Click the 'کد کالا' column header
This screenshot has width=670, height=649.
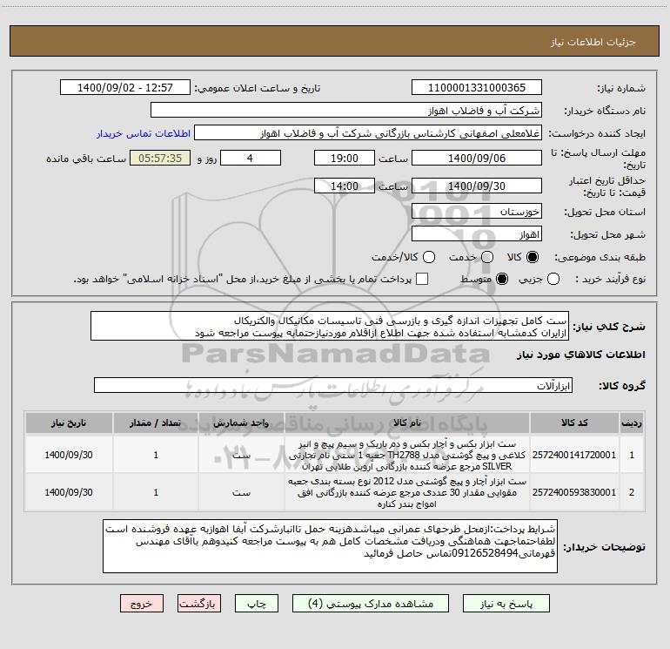pyautogui.click(x=574, y=423)
